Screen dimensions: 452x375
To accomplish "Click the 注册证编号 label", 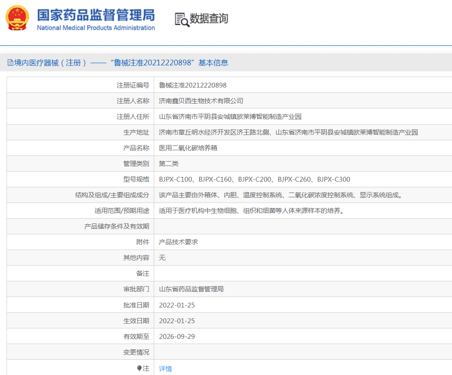I will point(133,85).
